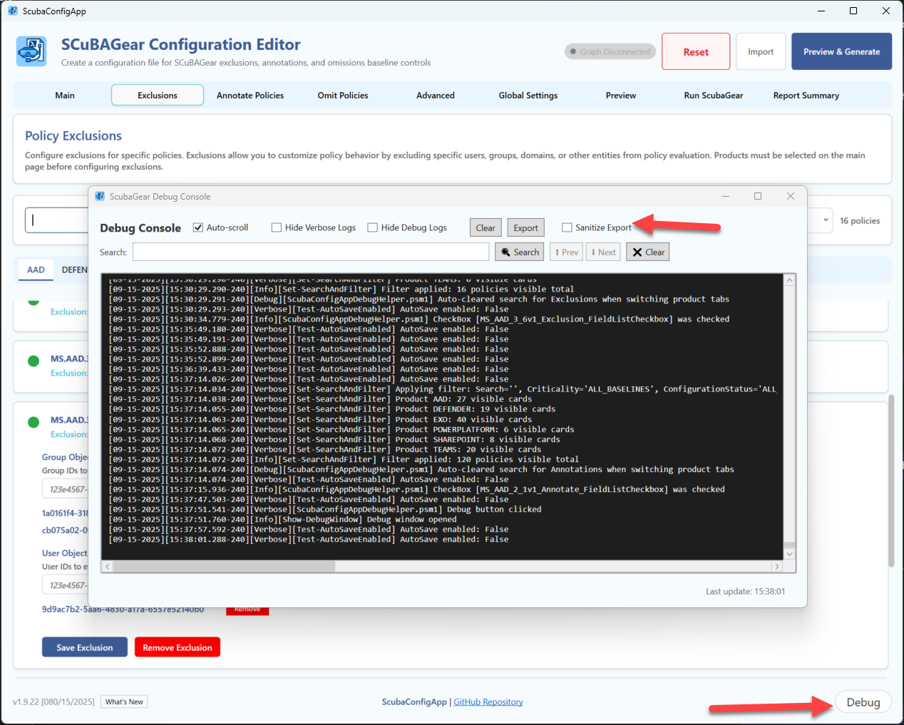Image resolution: width=904 pixels, height=725 pixels.
Task: Click the SCuBAGear diver logo icon
Action: 31,52
